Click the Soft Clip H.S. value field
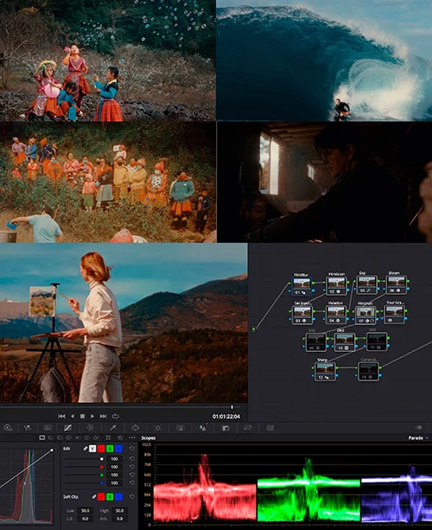 point(119,519)
